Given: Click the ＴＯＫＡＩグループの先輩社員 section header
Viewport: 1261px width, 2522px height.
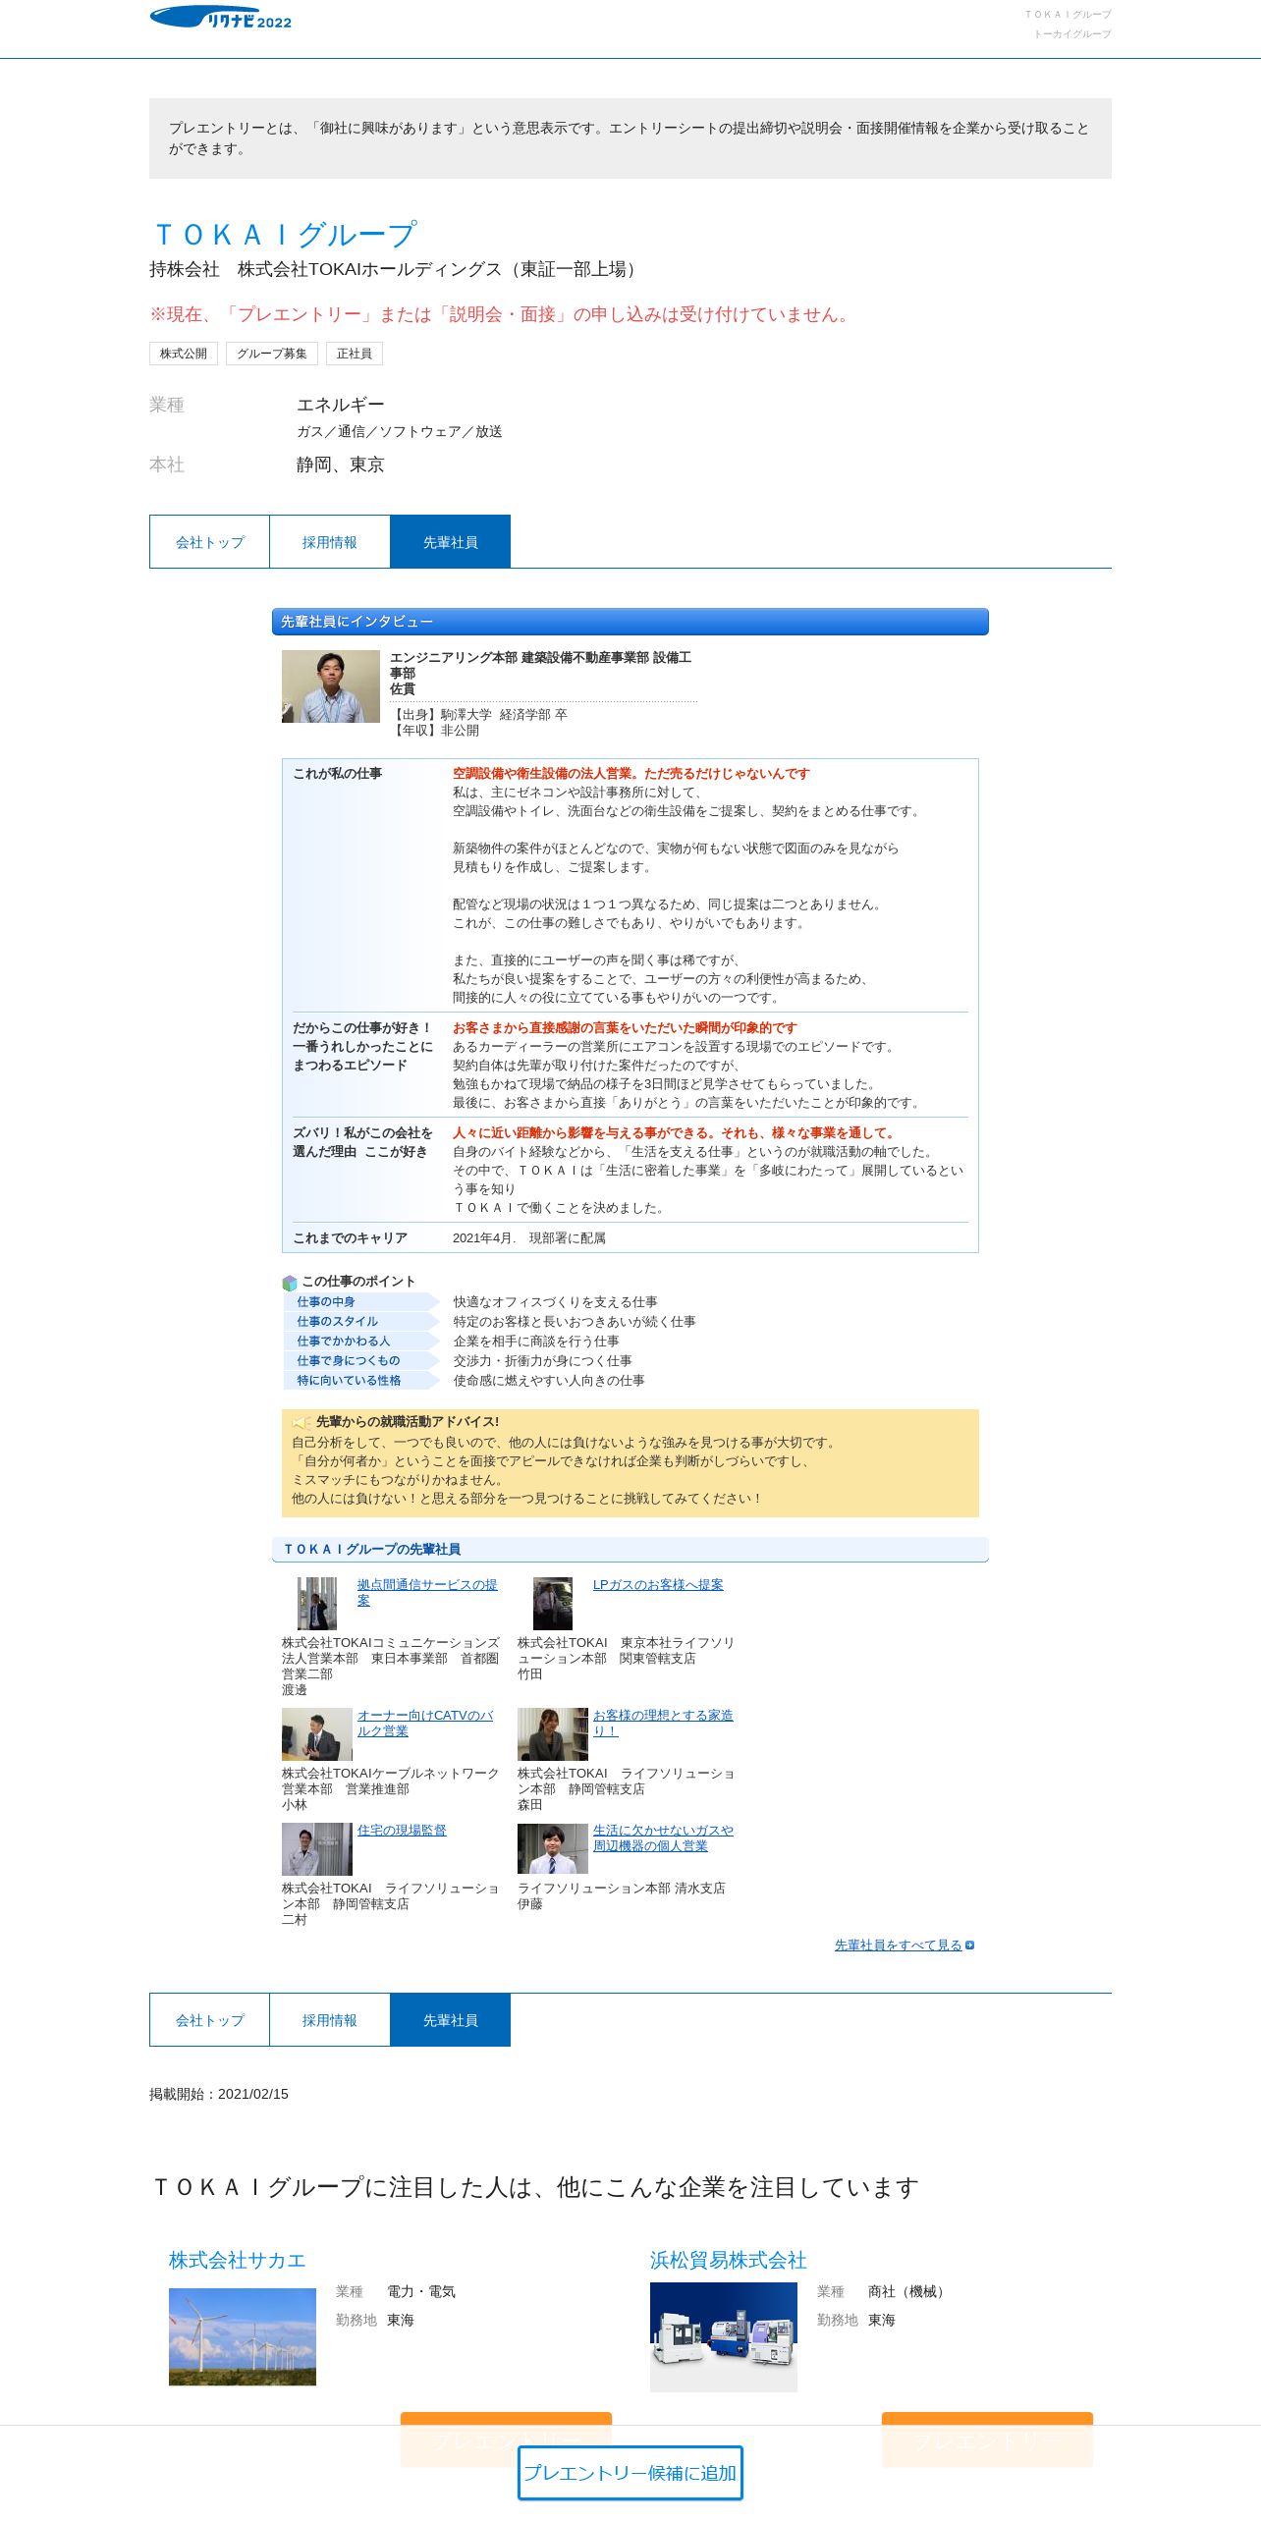Looking at the screenshot, I should [630, 1549].
